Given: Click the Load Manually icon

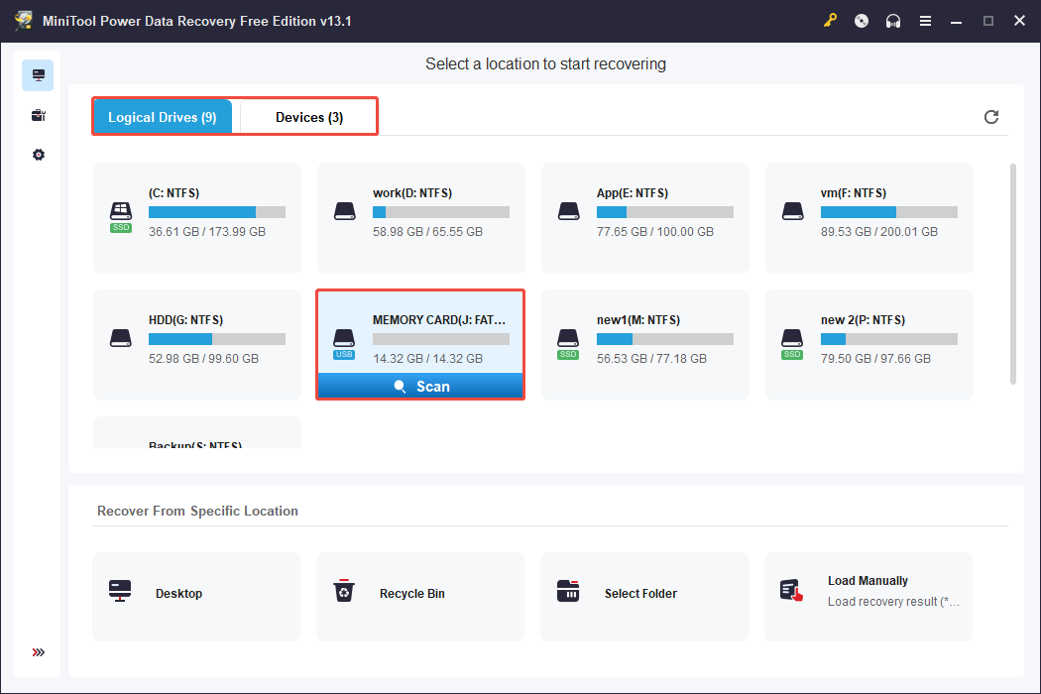Looking at the screenshot, I should tap(791, 591).
